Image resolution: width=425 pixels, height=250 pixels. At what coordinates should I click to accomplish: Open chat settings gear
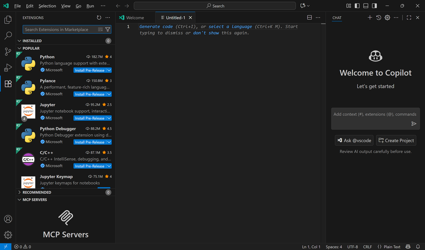pyautogui.click(x=387, y=18)
